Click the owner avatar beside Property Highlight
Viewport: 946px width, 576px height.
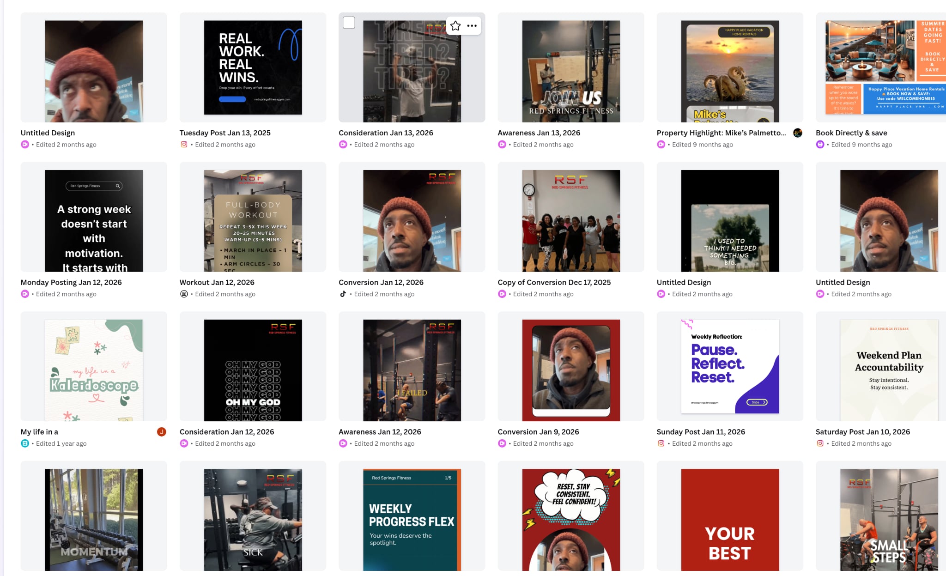pyautogui.click(x=798, y=133)
